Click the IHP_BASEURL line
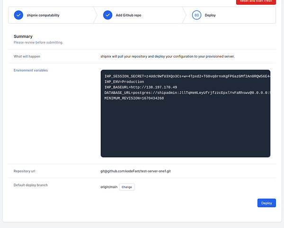Viewport: 284px width, 228px height. 141,87
